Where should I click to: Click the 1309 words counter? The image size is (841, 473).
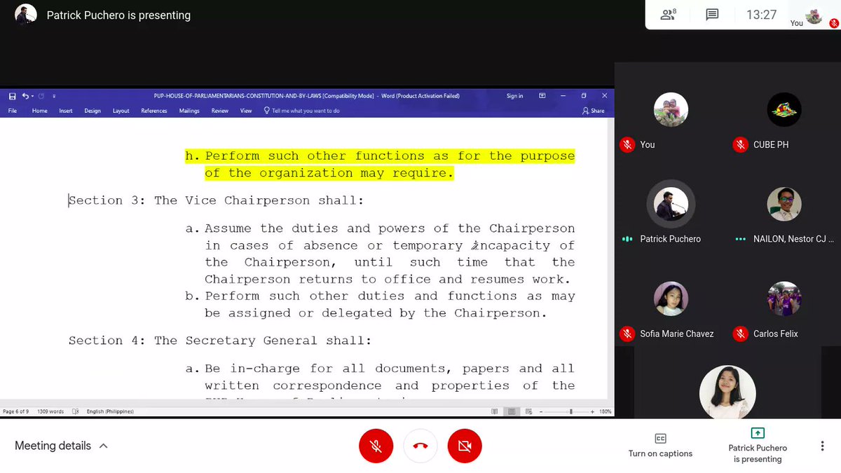(50, 411)
